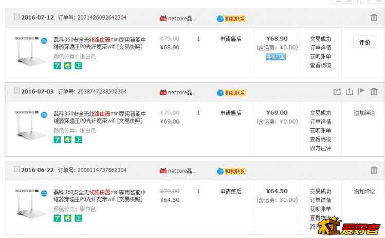Click the 评价 button on the first order
Viewport: 385px width, 238px height.
(x=364, y=42)
